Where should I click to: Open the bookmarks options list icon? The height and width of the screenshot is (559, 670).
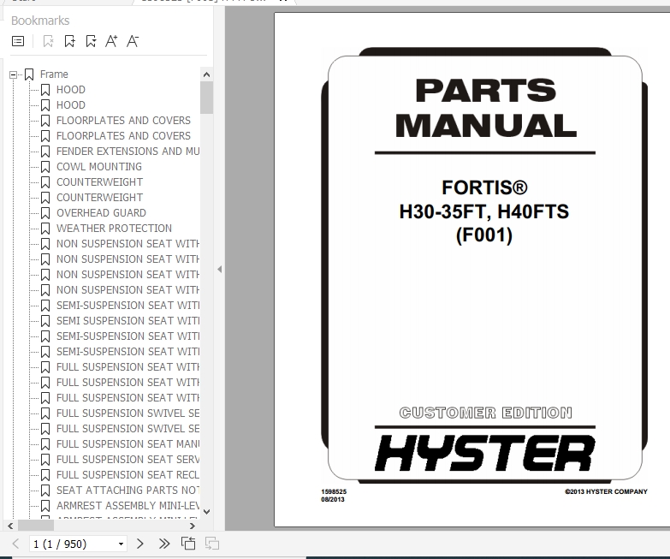18,41
